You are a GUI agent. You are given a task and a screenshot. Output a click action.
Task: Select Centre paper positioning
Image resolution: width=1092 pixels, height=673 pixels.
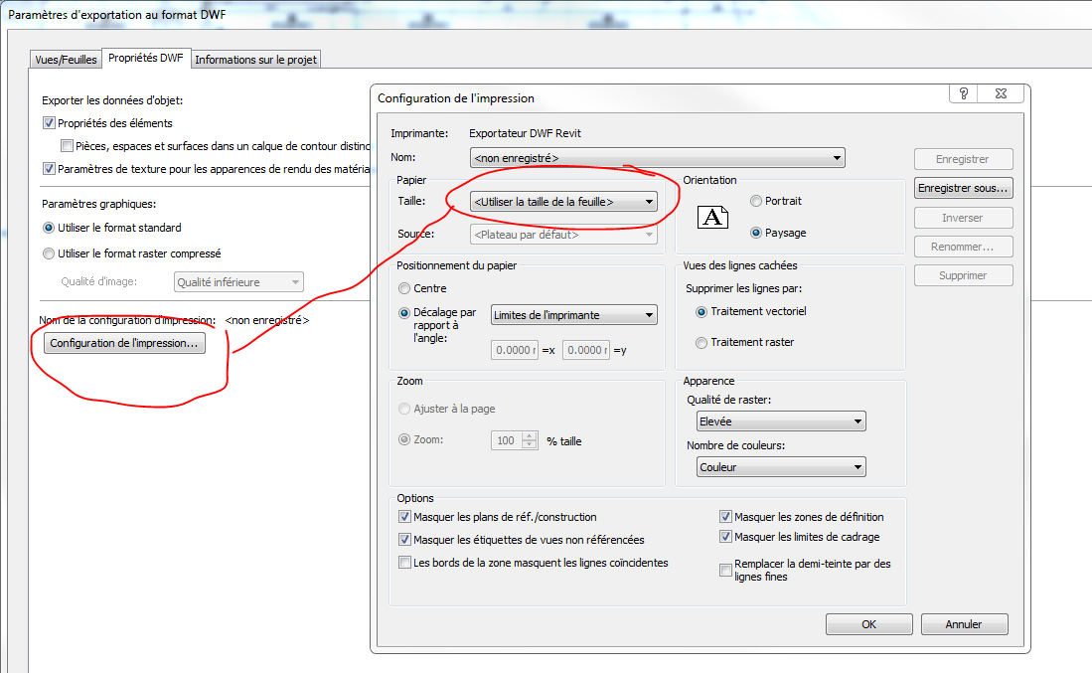[x=404, y=289]
